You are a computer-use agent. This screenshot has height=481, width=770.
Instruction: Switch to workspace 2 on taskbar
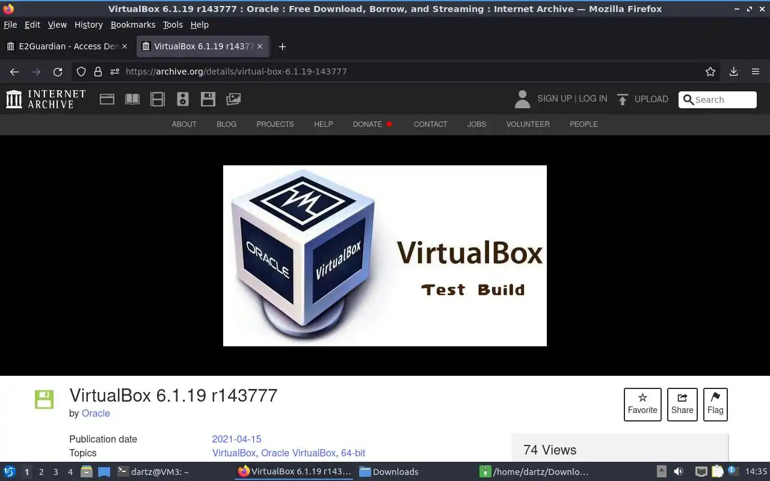tap(42, 472)
